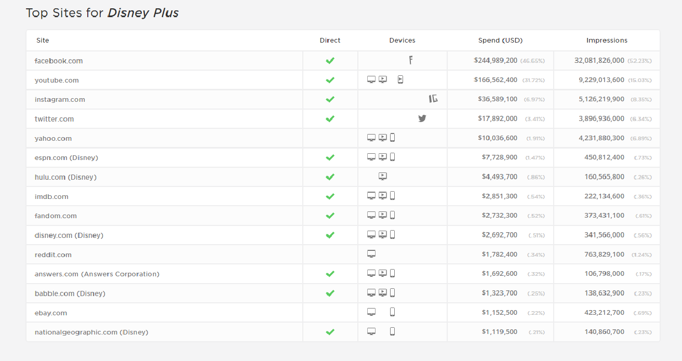
Task: Click the Direct checkmark for facebook.com
Action: pyautogui.click(x=330, y=61)
